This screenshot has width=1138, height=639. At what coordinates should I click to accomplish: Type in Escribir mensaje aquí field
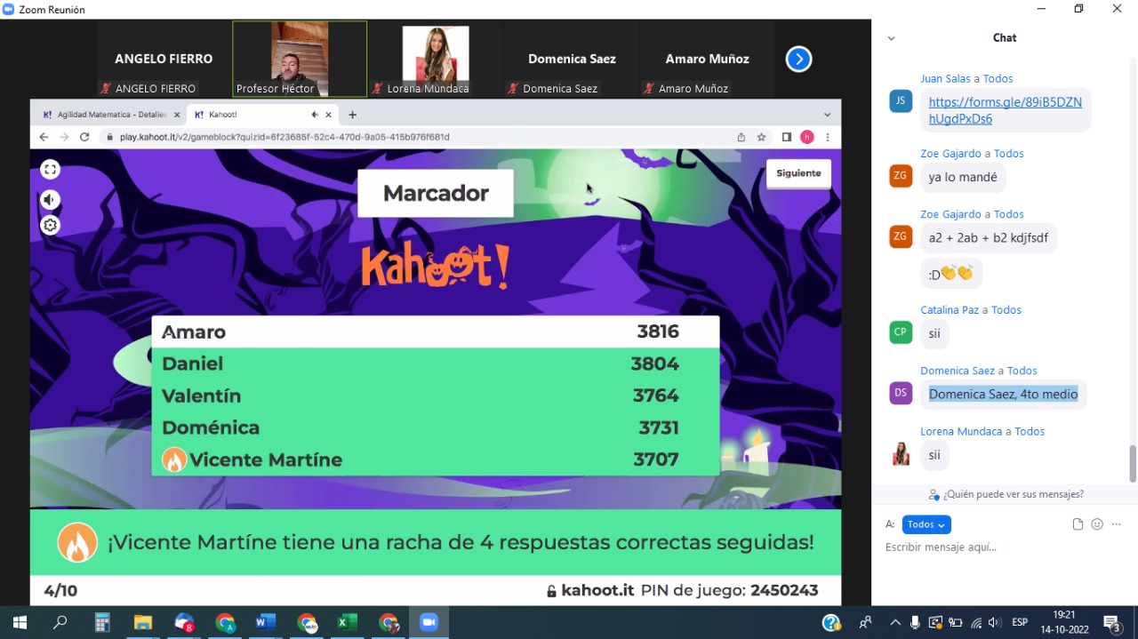tap(996, 547)
